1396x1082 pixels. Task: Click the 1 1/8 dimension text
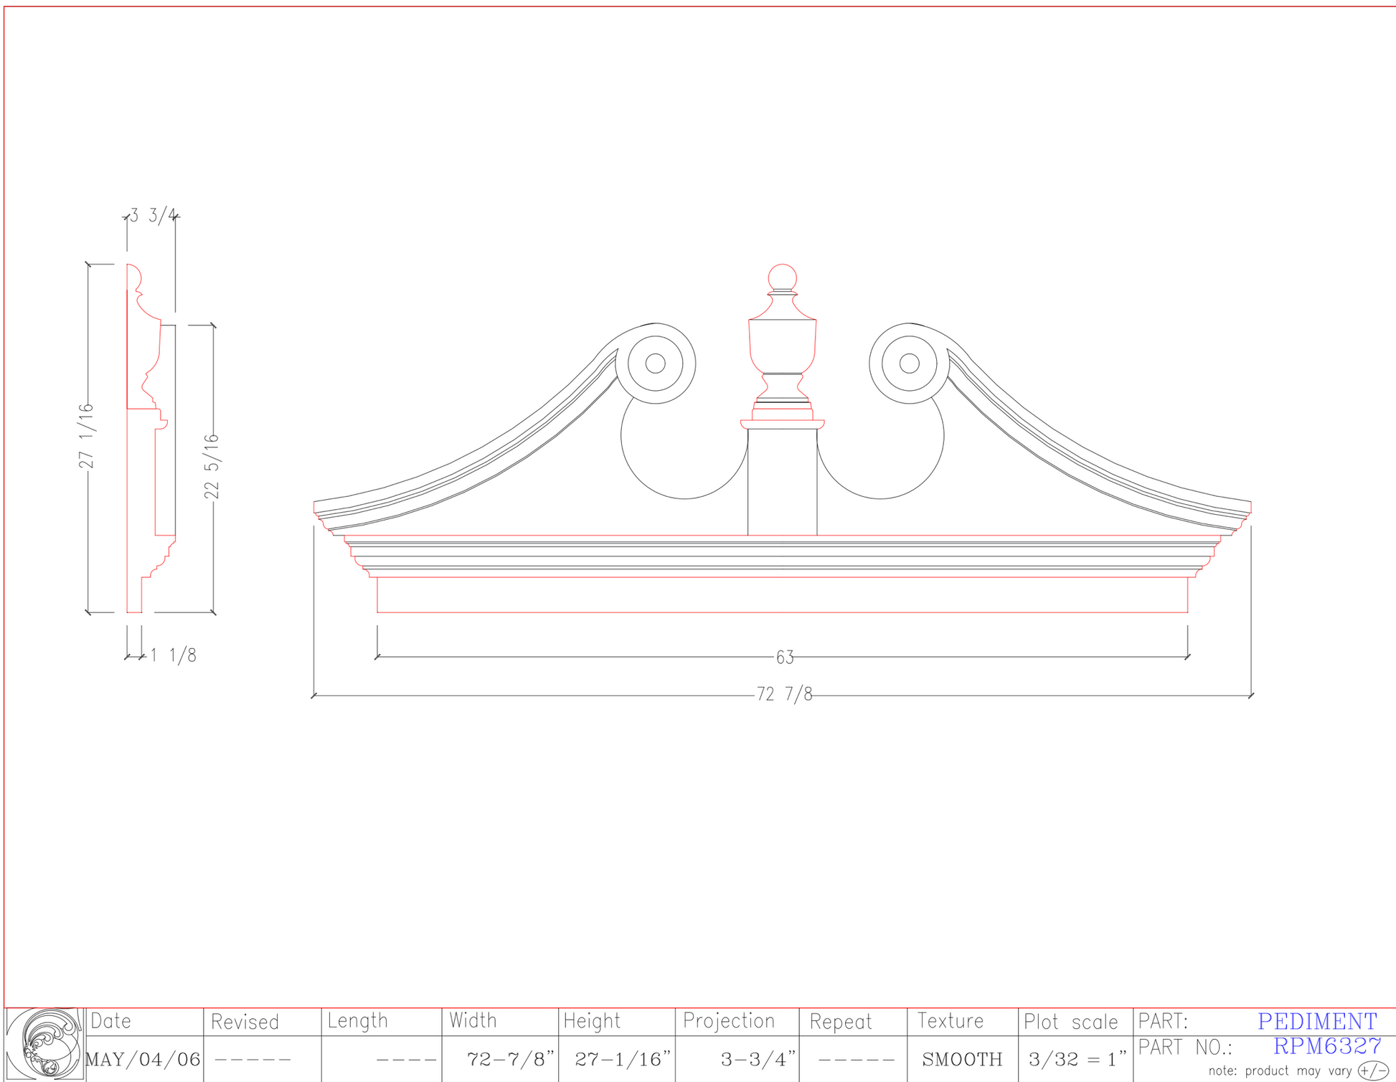tap(173, 655)
